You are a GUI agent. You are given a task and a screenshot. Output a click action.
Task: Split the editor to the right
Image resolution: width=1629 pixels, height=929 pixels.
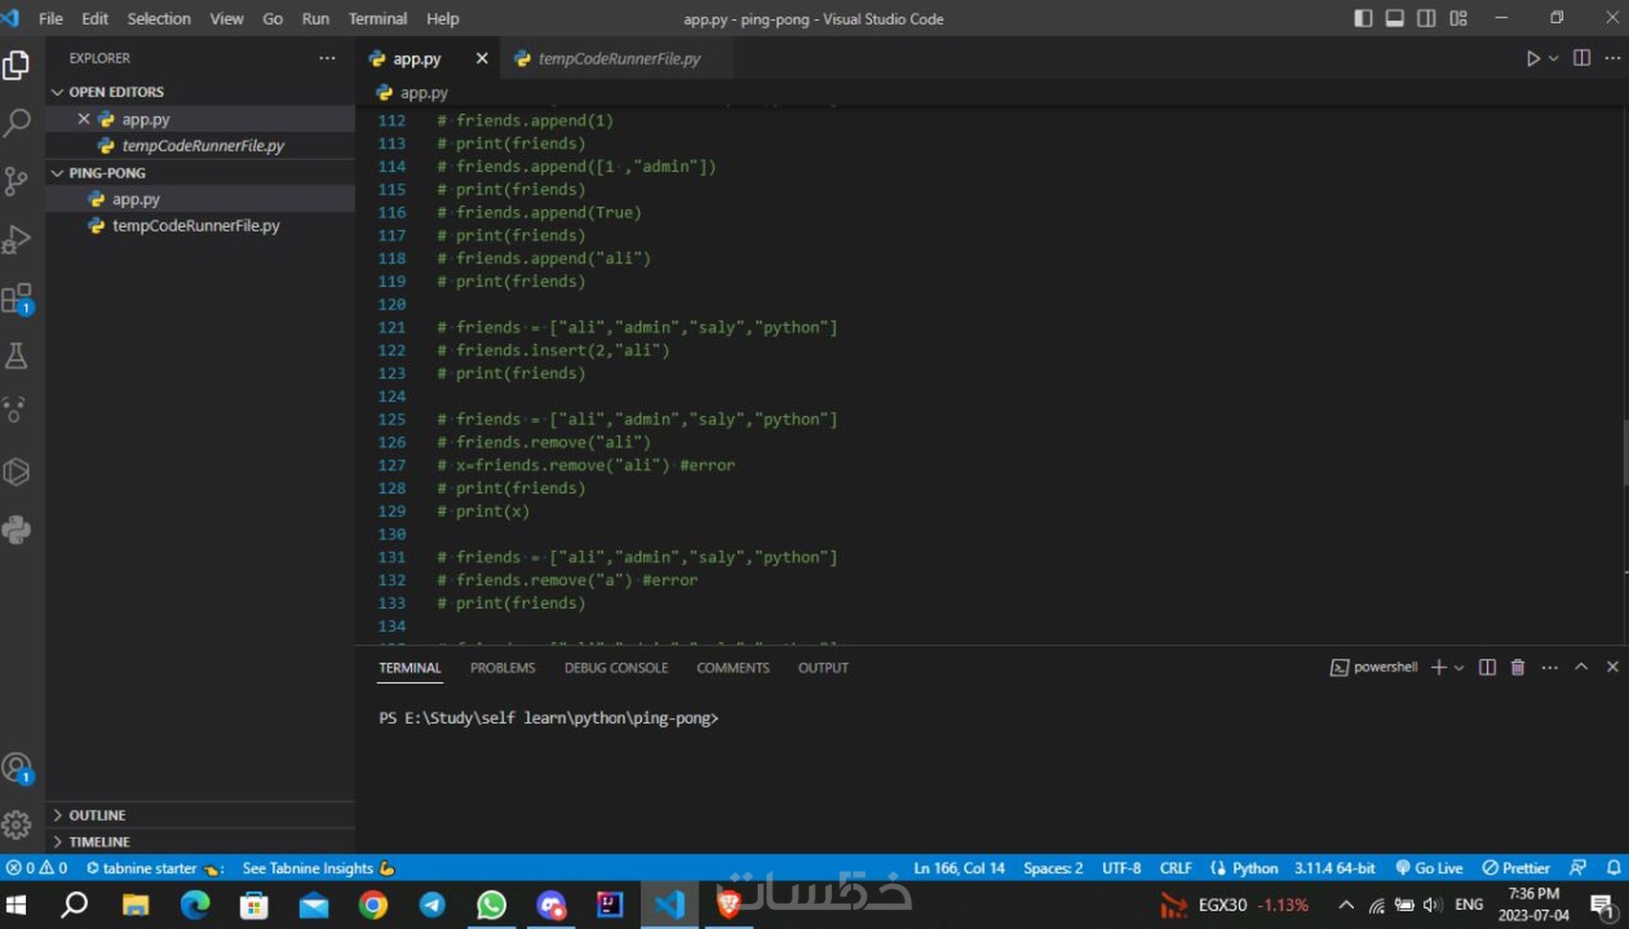click(1582, 58)
